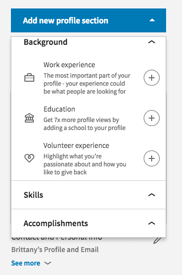The image size is (182, 275).
Task: Select the Education title text
Action: tap(59, 109)
